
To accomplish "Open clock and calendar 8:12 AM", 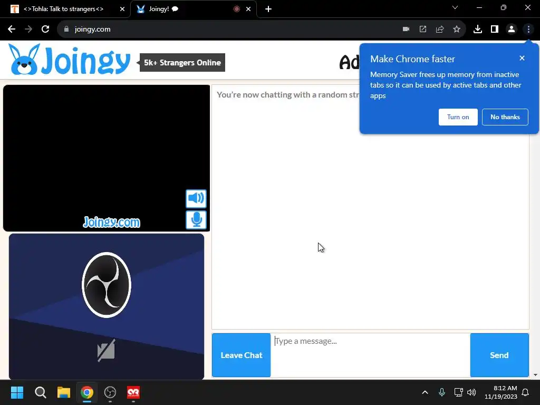I will (x=501, y=392).
